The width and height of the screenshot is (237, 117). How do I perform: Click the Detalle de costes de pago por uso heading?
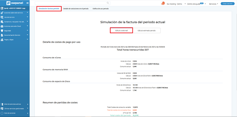tap(62, 42)
